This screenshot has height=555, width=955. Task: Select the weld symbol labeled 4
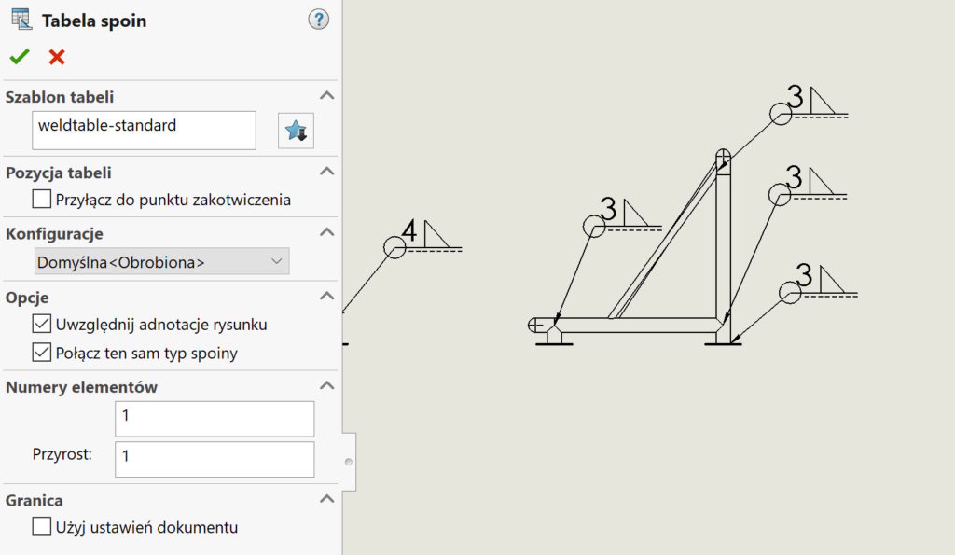pyautogui.click(x=408, y=231)
